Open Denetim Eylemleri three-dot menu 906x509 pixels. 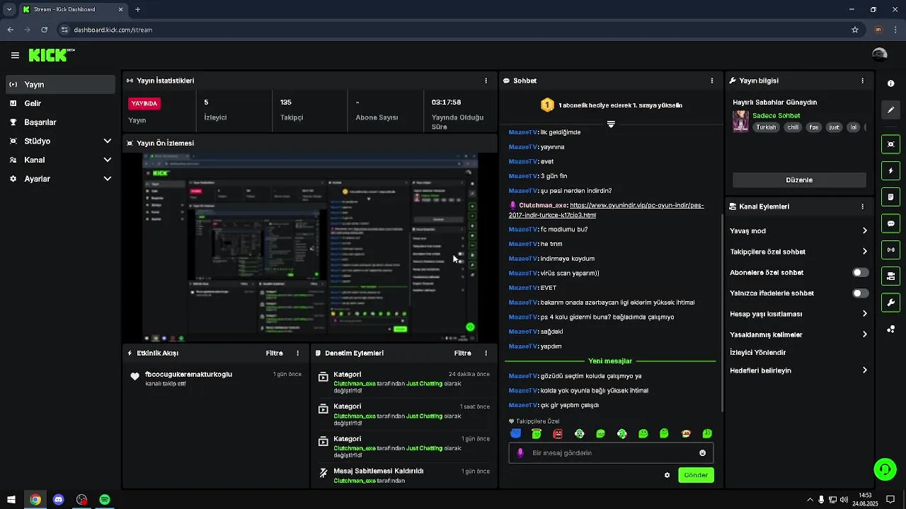point(486,353)
